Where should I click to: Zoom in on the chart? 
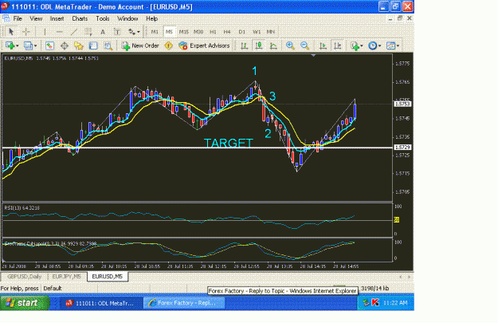tap(290, 45)
